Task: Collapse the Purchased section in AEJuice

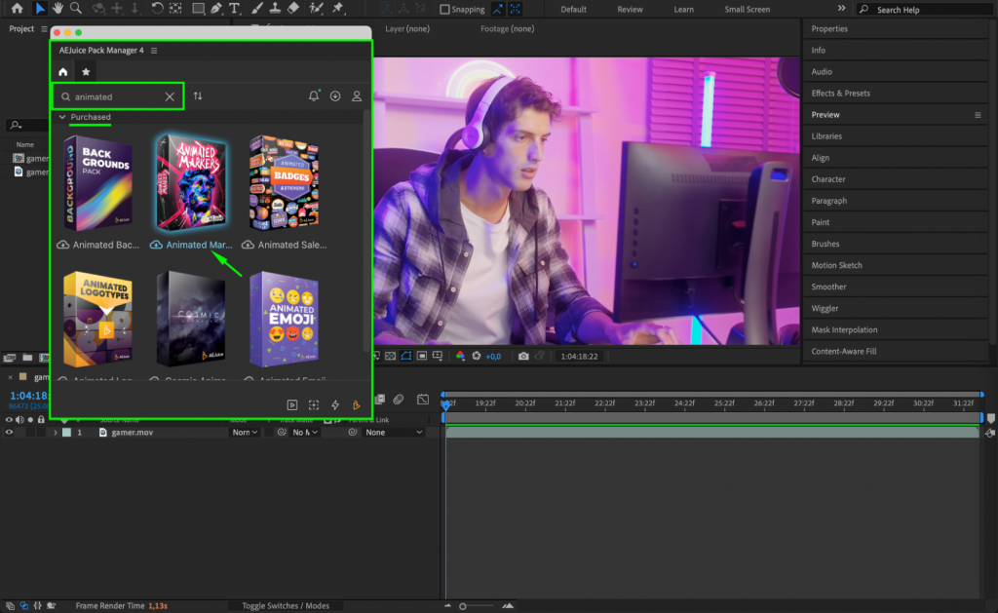Action: tap(61, 117)
